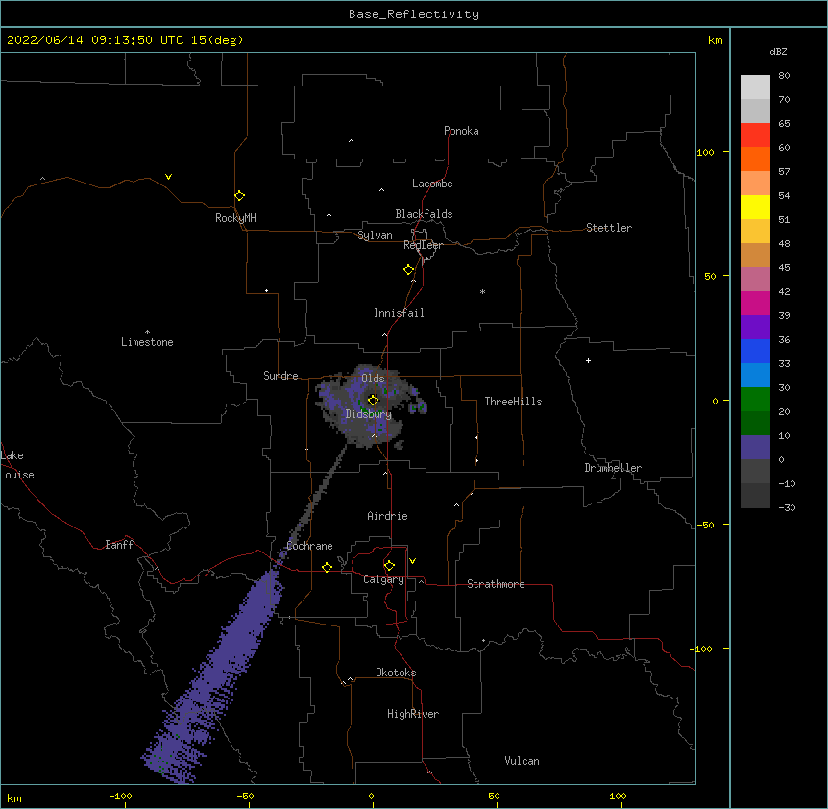Click the Didsbury town label
The width and height of the screenshot is (828, 809).
coord(369,414)
